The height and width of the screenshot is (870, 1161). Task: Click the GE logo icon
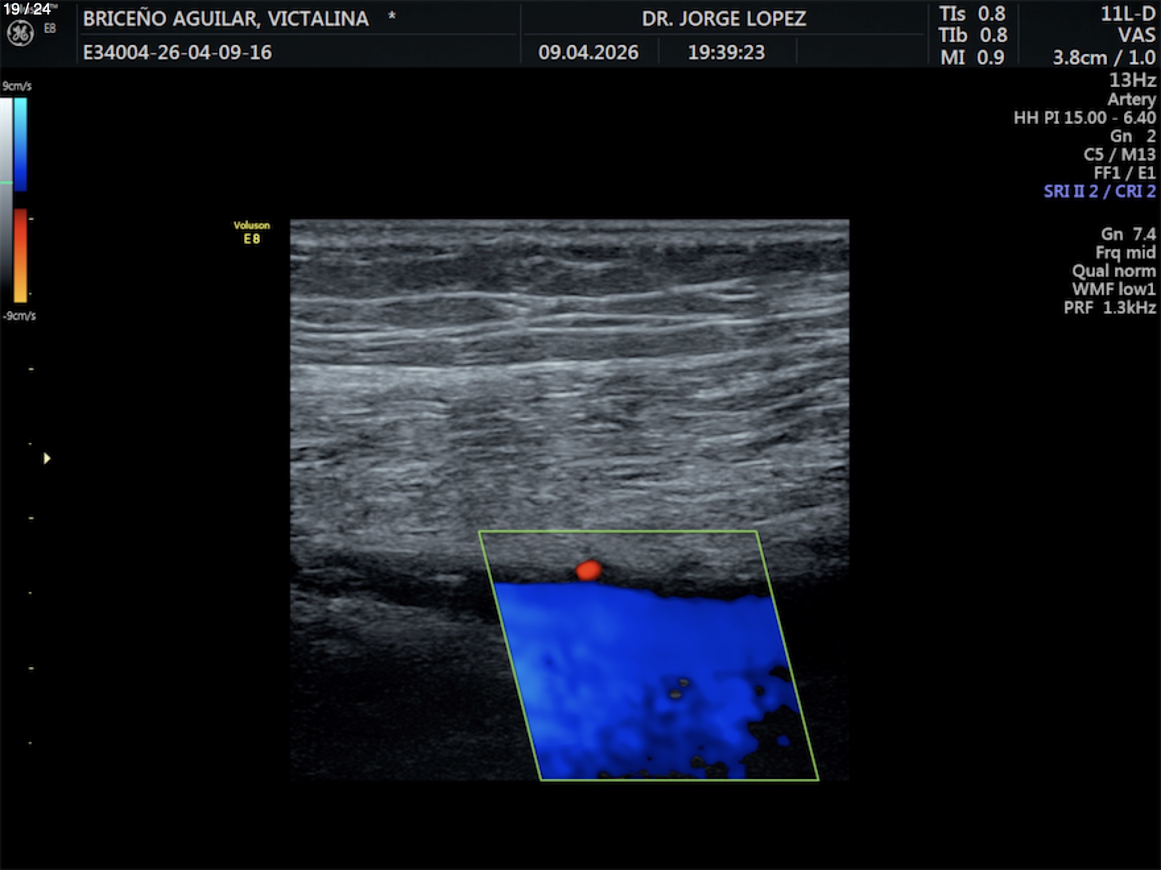click(20, 34)
